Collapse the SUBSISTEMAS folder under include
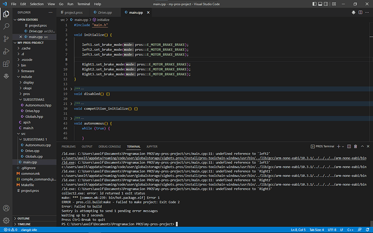Screen dimensions: 373x233 click(x=35, y=99)
